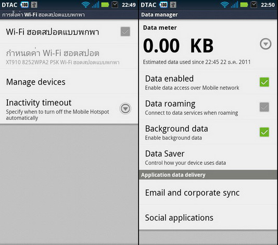Tap the 0.00 KB data meter reading
The image size is (278, 245).
tap(178, 46)
